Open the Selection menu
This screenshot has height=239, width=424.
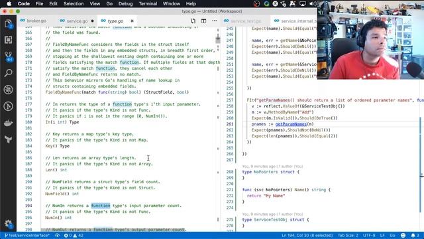(x=74, y=3)
